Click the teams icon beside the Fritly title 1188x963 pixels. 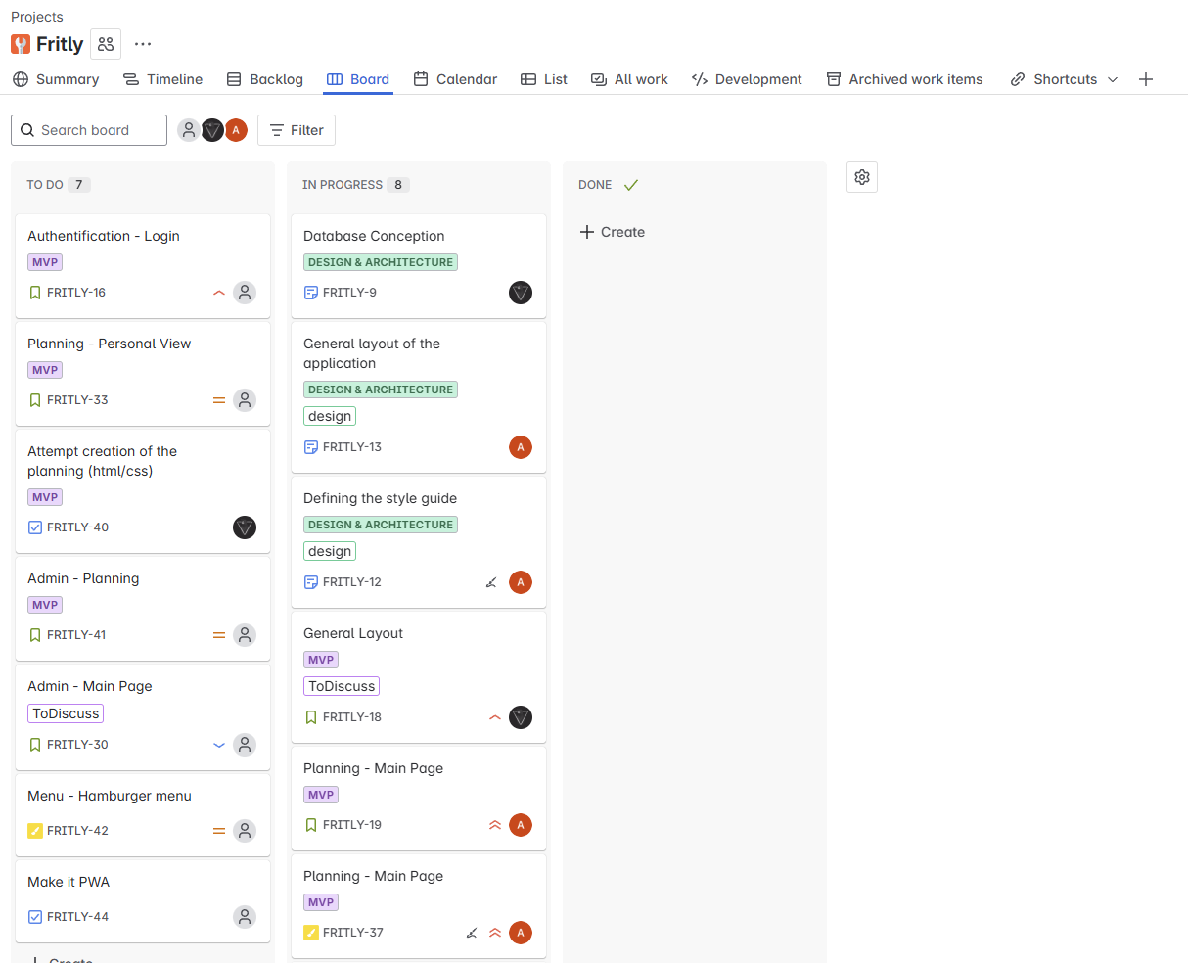point(105,43)
